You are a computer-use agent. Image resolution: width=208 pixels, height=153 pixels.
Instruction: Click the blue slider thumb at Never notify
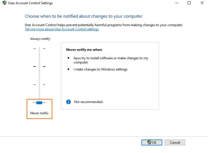tap(39, 103)
